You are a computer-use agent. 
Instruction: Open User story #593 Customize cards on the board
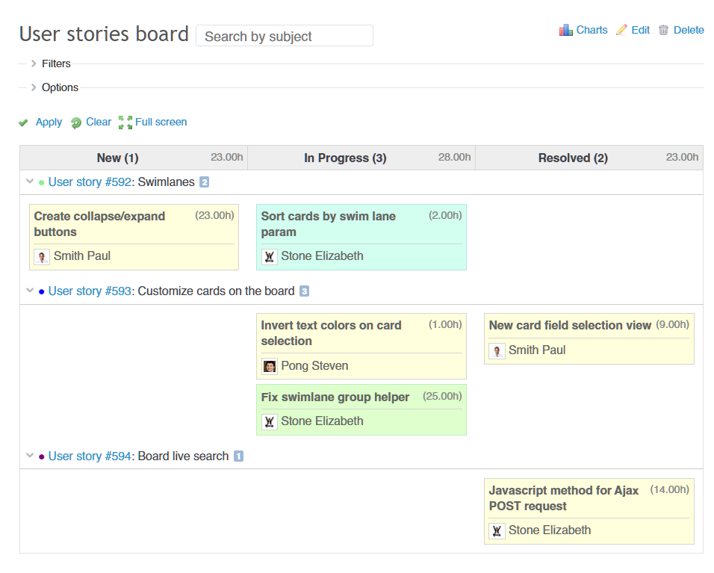(x=90, y=291)
